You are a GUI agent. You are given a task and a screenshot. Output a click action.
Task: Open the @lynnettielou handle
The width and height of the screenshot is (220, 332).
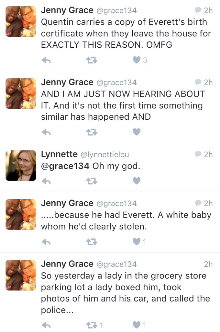pyautogui.click(x=104, y=155)
